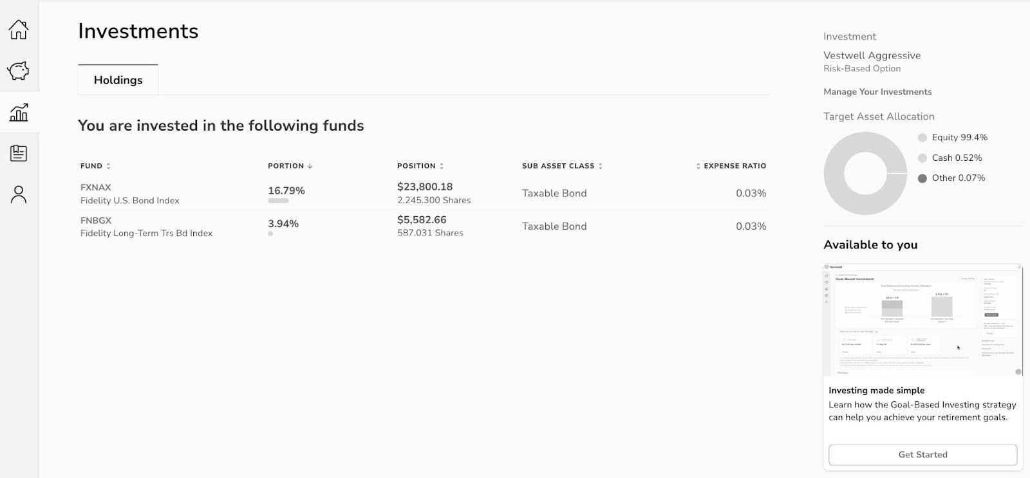Open the documents newspaper icon

(19, 153)
